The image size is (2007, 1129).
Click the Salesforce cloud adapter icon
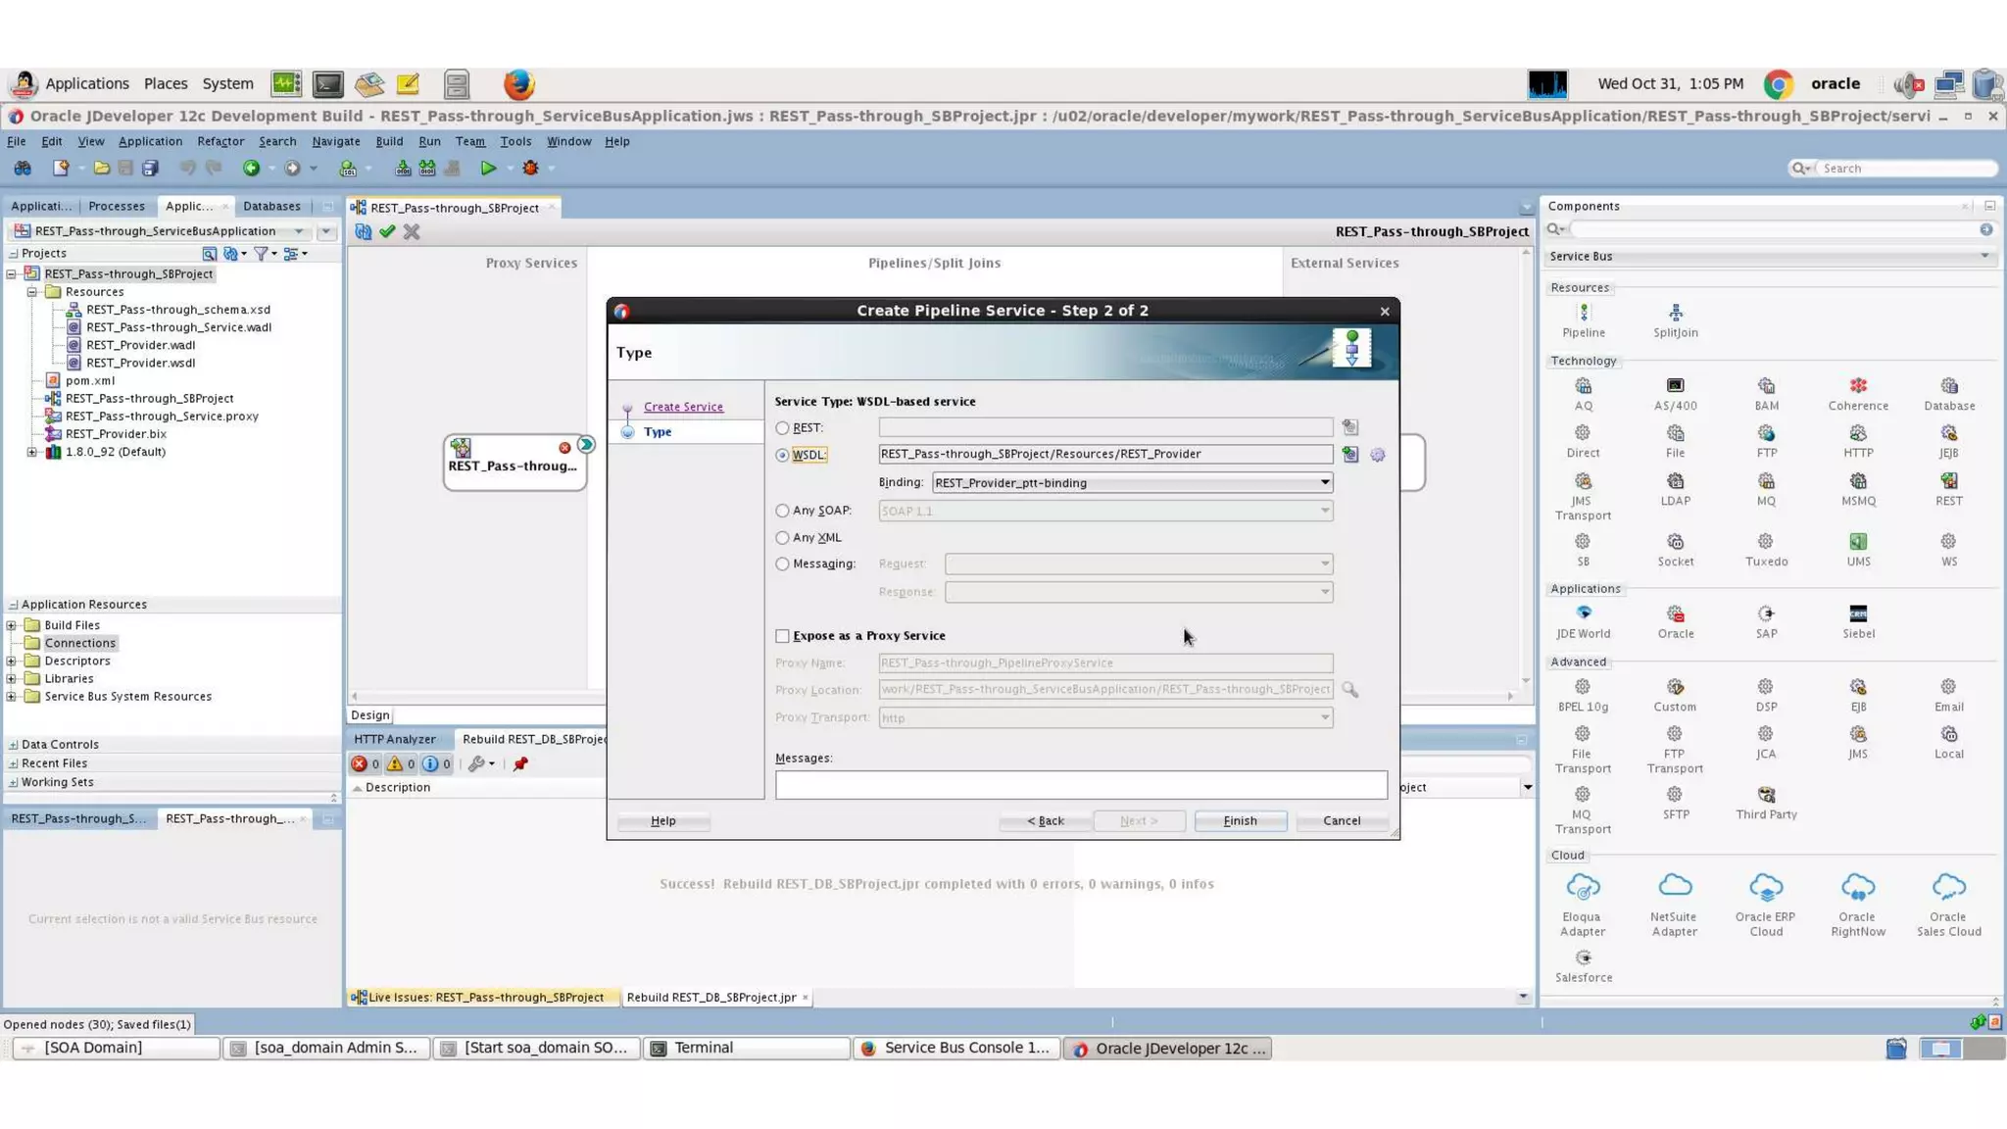pos(1583,958)
